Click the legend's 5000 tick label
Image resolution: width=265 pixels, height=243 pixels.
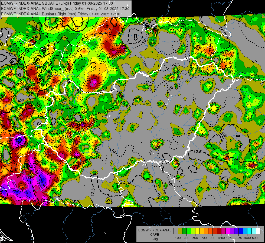click(x=256, y=238)
